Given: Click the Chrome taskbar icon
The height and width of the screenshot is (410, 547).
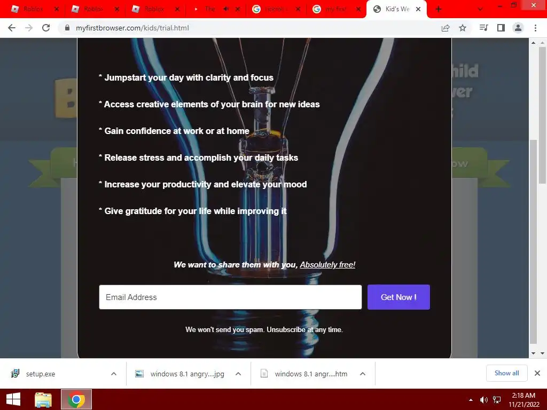Looking at the screenshot, I should coord(76,399).
